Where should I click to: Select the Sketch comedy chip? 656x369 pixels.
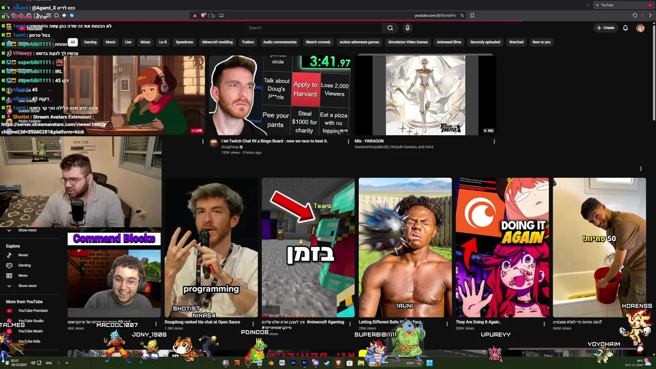[x=318, y=42]
